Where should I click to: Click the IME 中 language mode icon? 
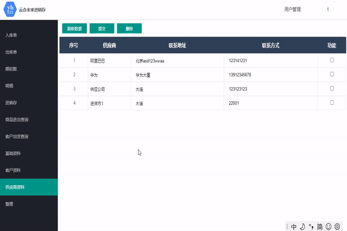tap(294, 226)
